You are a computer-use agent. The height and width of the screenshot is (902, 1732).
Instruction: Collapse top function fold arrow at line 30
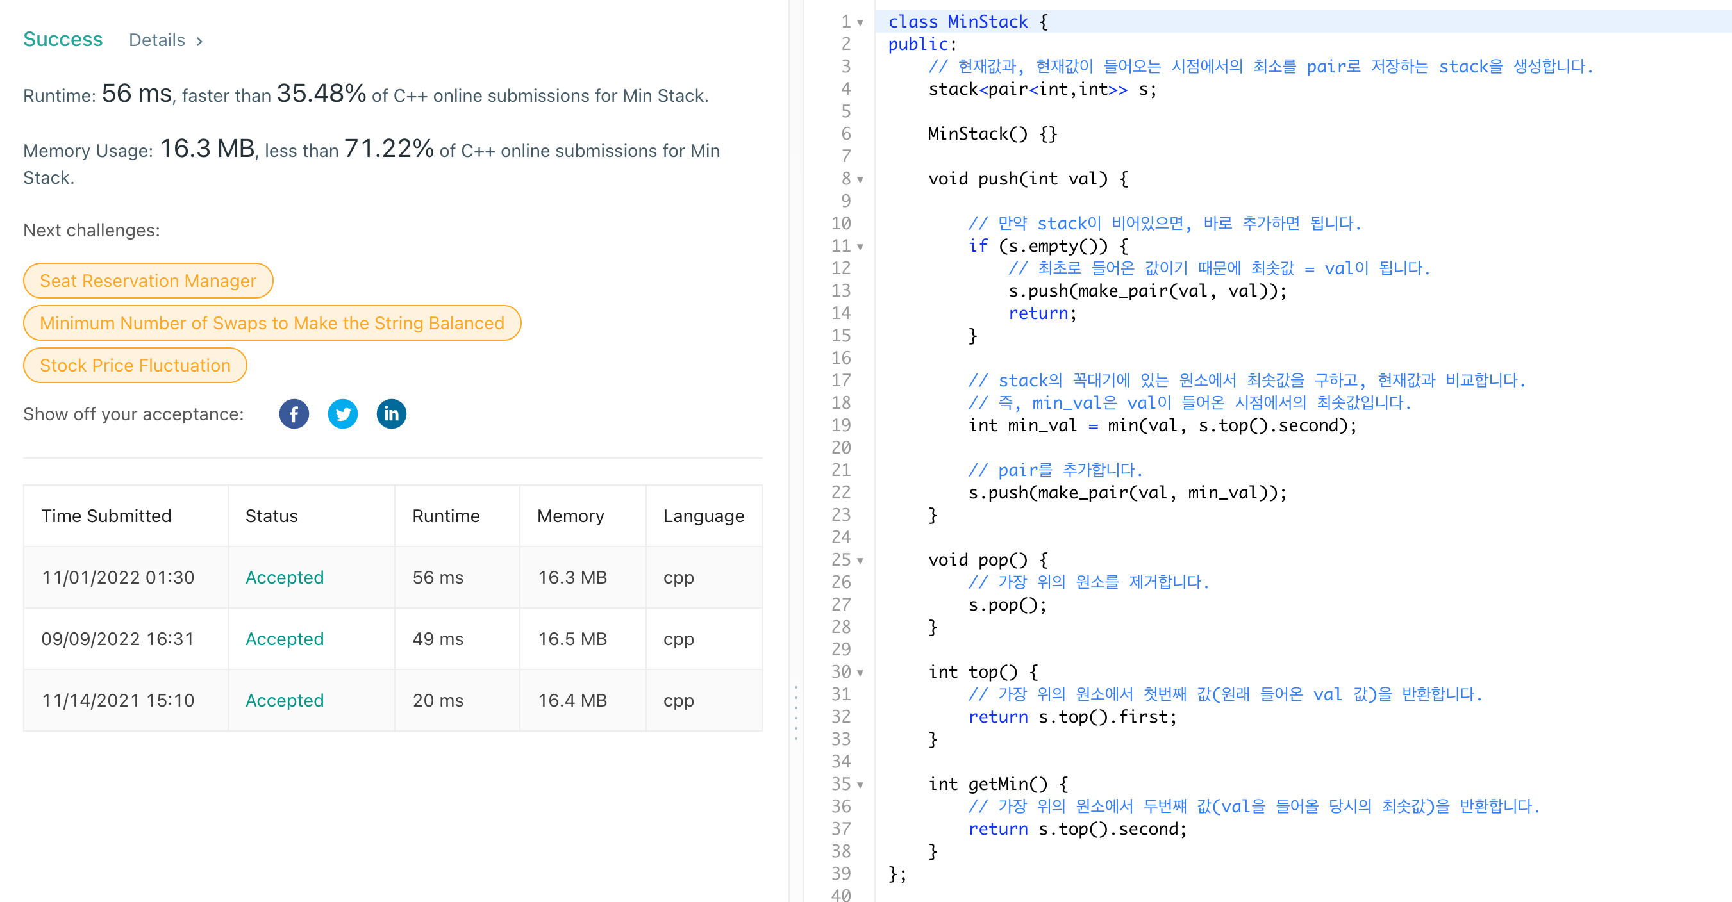860,673
